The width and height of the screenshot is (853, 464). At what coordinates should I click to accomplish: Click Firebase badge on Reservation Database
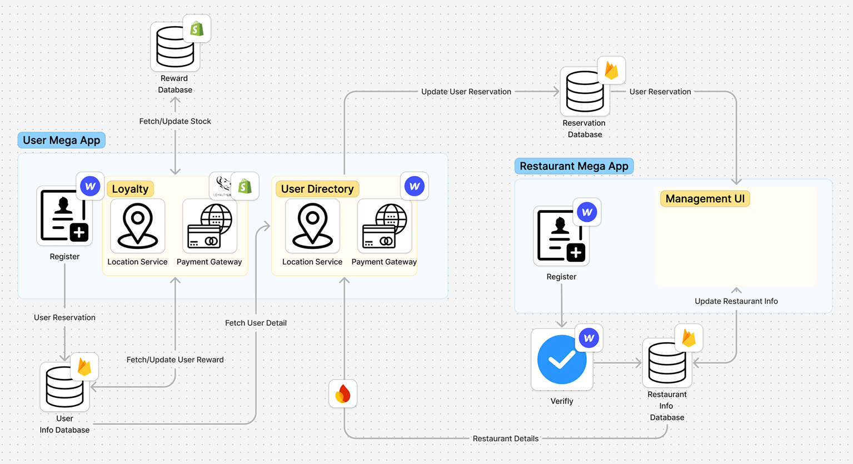click(x=611, y=71)
